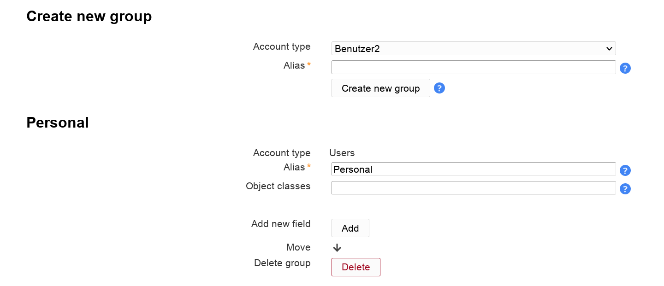Click into the Object classes text field
664x286 pixels.
click(473, 188)
